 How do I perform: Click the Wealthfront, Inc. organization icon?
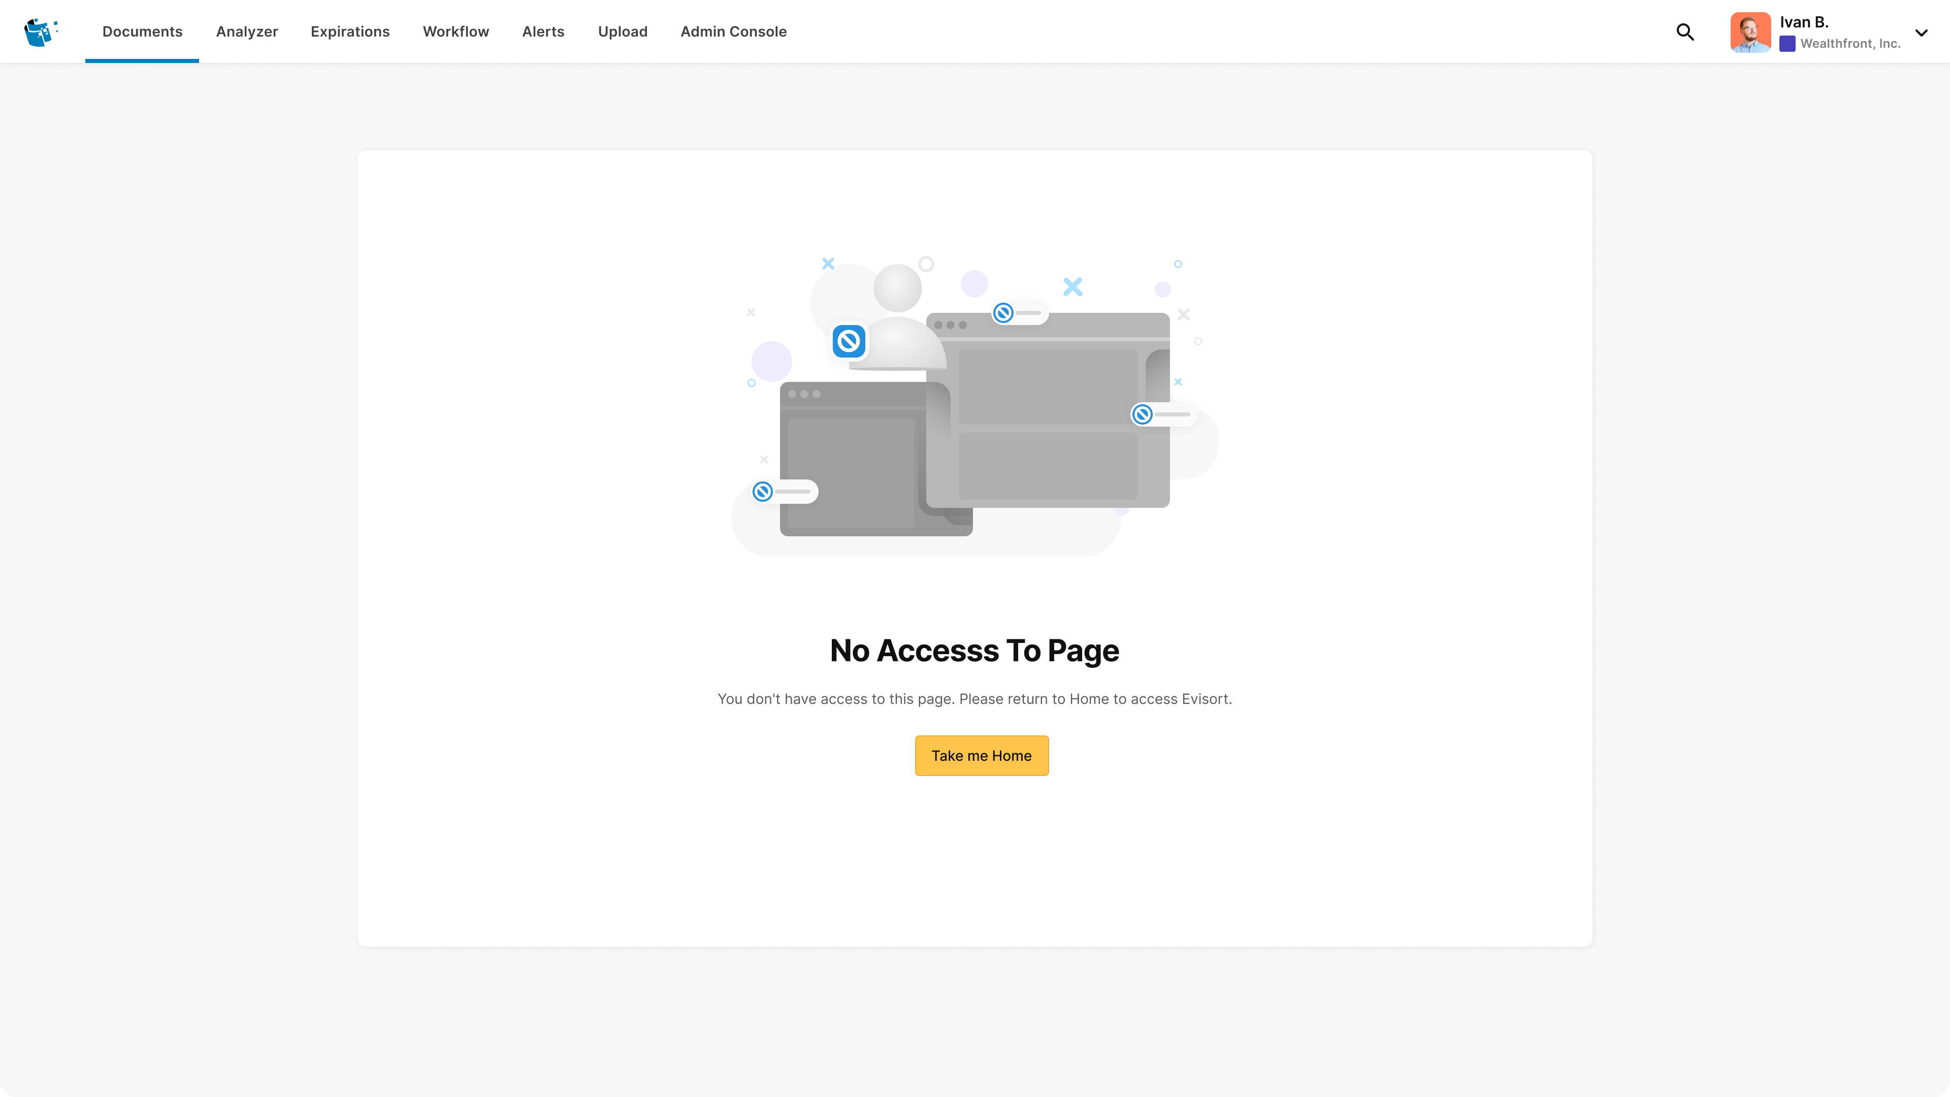click(1787, 44)
